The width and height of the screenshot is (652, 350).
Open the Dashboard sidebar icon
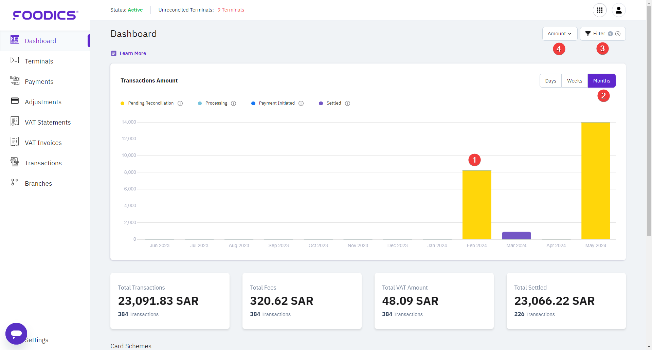click(15, 40)
